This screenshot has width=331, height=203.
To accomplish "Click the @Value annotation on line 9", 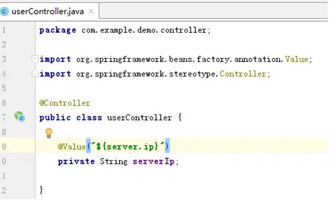I will click(x=72, y=147).
